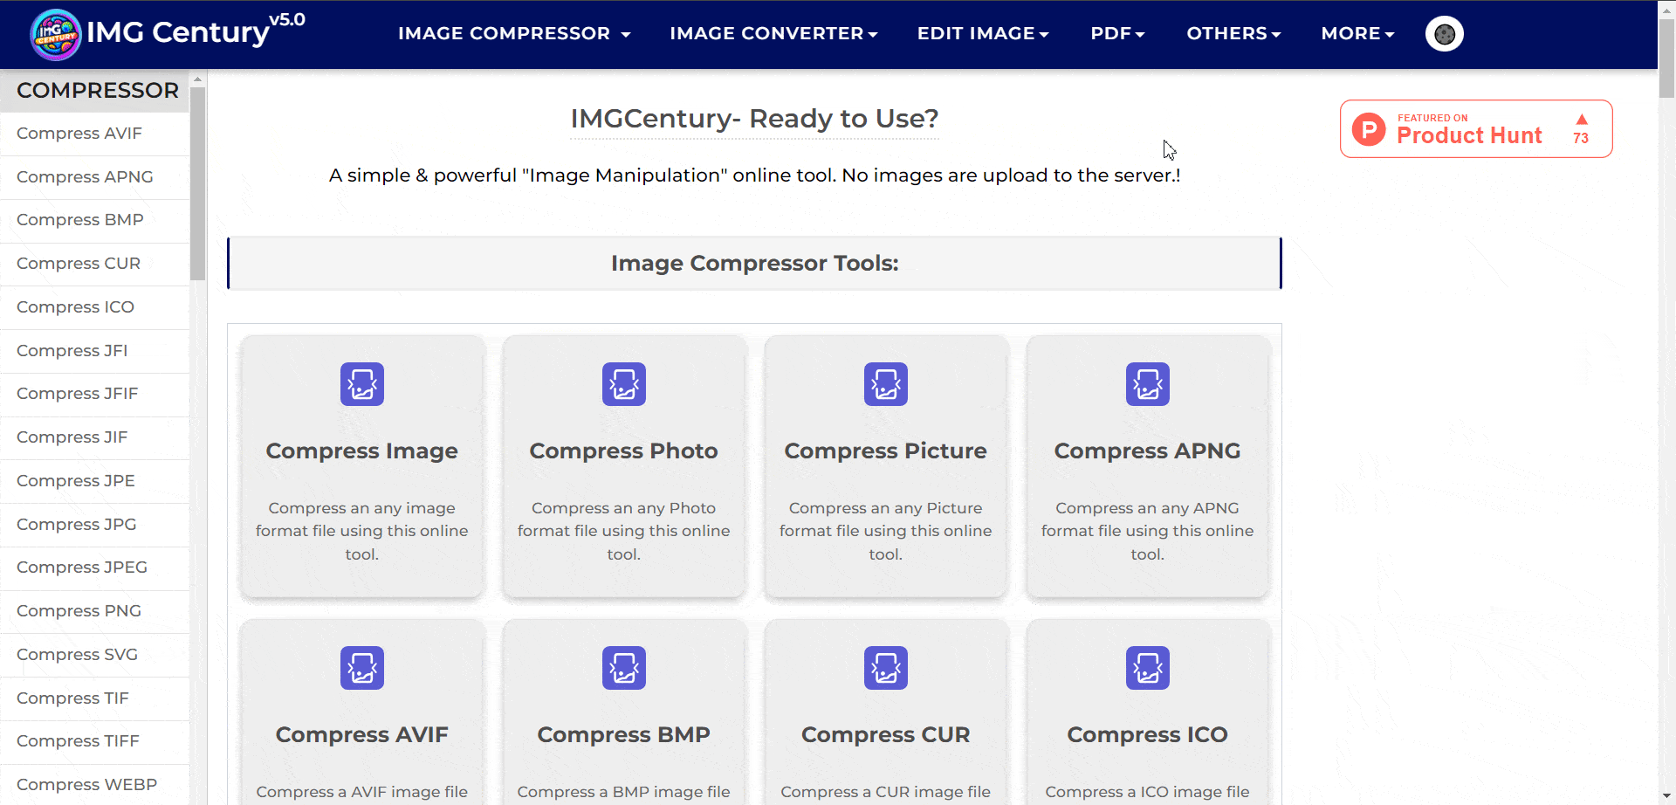Image resolution: width=1676 pixels, height=805 pixels.
Task: Click the Compress Picture card title
Action: (886, 451)
